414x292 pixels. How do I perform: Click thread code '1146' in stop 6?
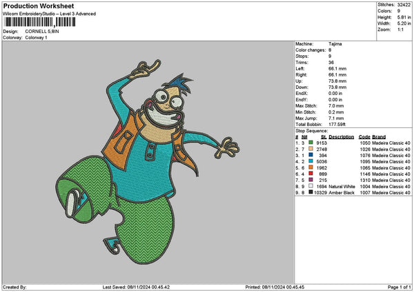pyautogui.click(x=365, y=174)
